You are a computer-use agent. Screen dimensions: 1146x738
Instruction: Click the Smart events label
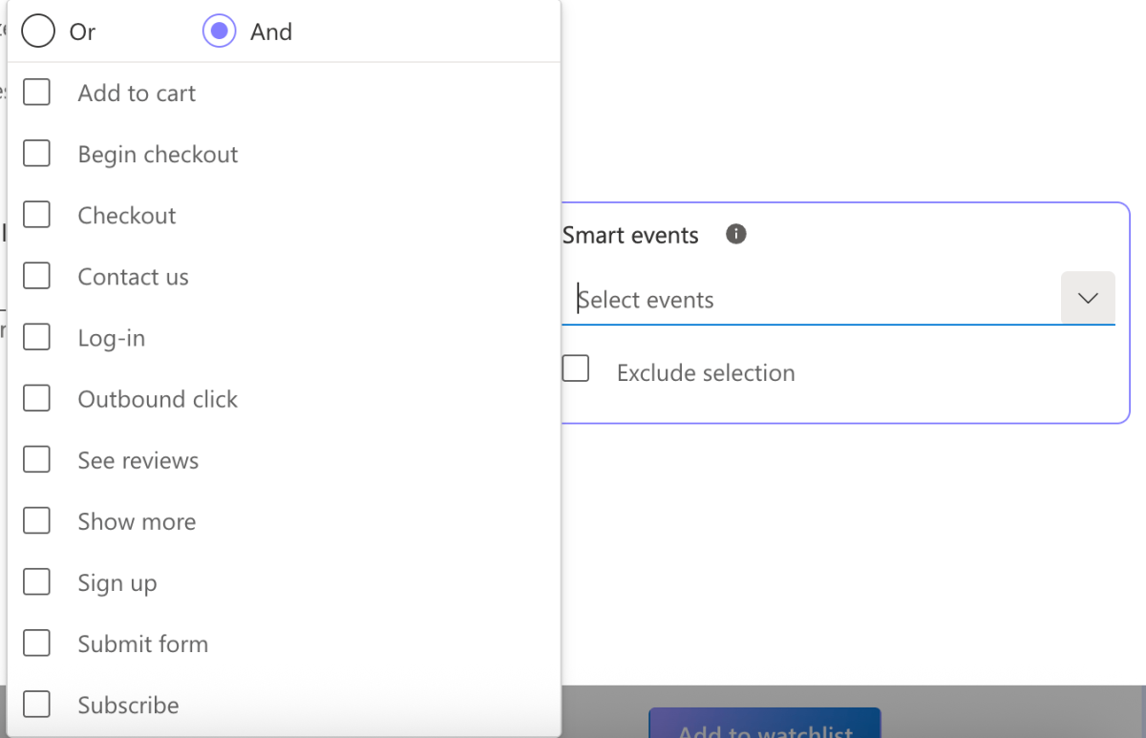tap(630, 235)
